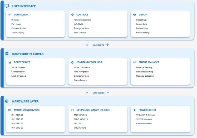Click the down arrow right of GPIO Signals
Screen dimensions: 197x138
[108, 92]
